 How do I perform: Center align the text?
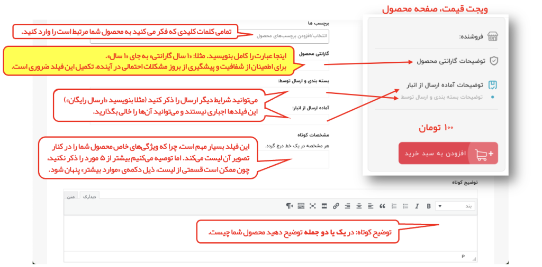pyautogui.click(x=359, y=206)
